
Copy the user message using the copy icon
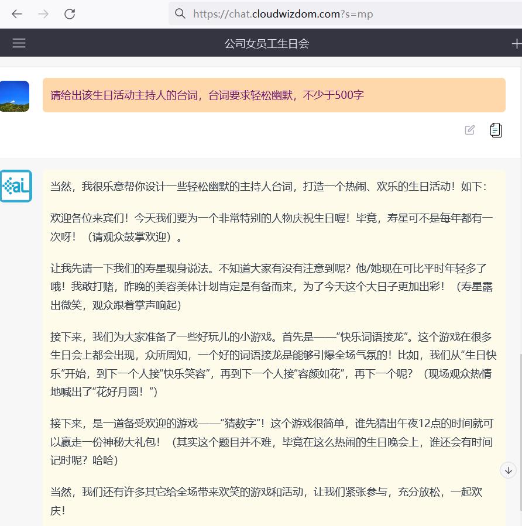496,130
